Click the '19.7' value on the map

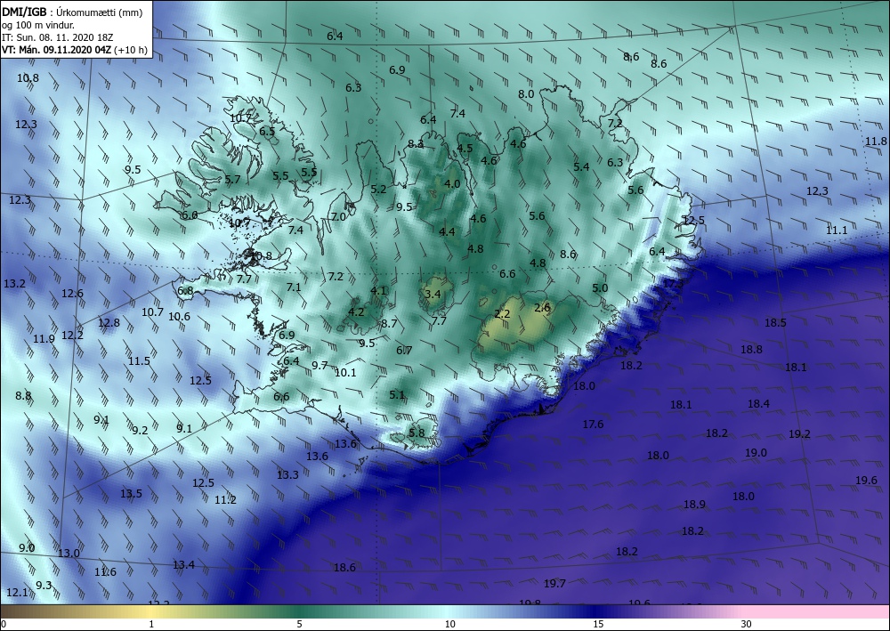pos(555,583)
